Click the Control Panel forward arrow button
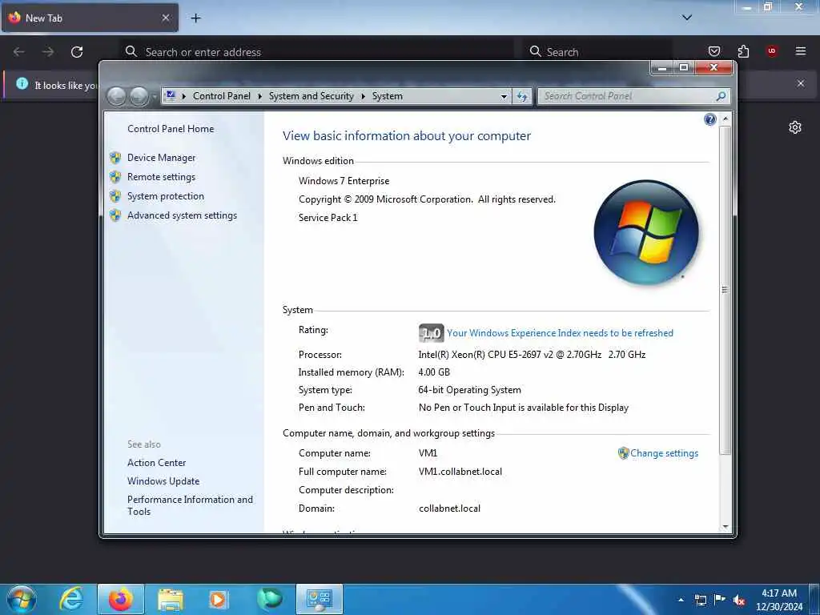The width and height of the screenshot is (820, 615). pos(139,96)
